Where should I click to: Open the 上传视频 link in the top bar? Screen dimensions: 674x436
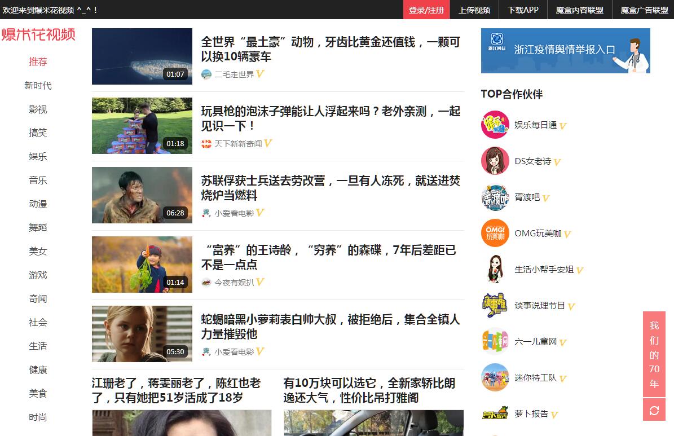click(x=474, y=10)
